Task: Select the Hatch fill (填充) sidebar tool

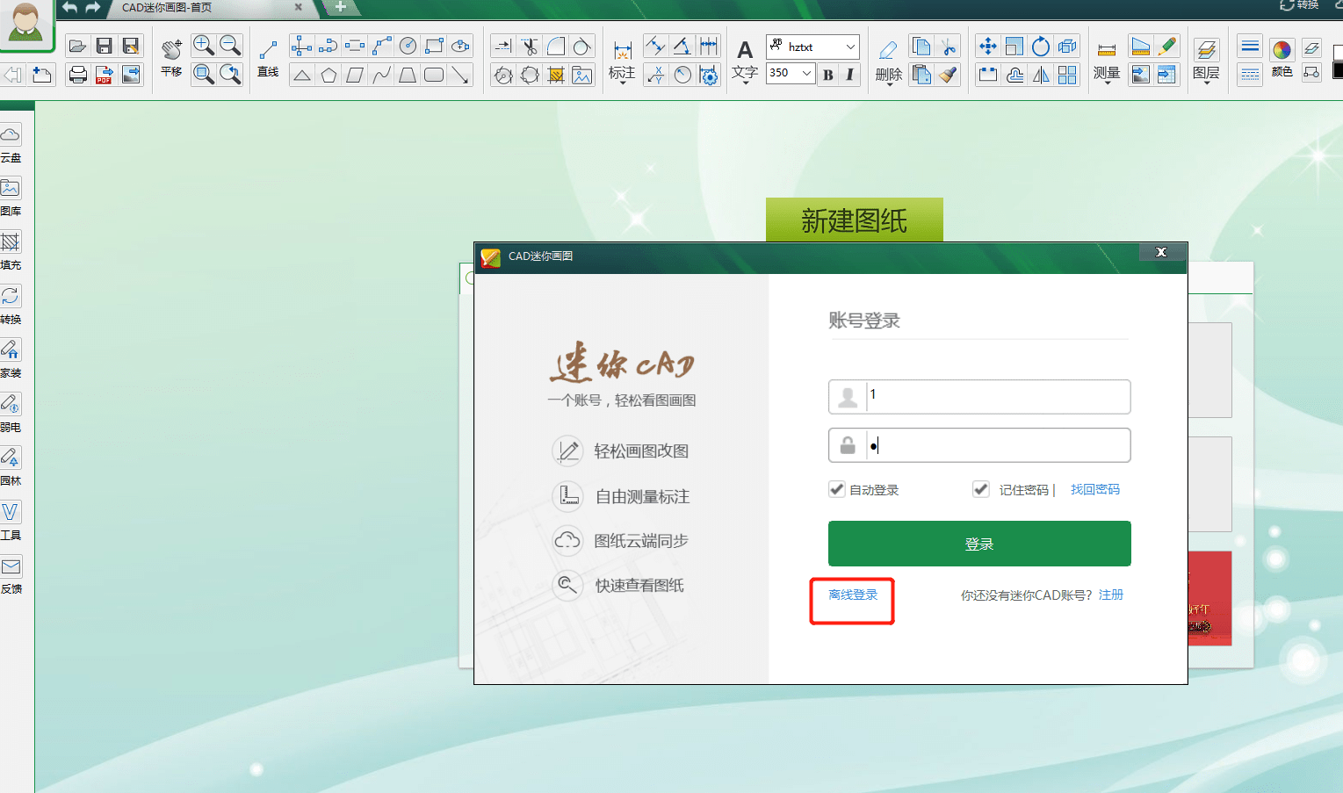Action: point(11,251)
